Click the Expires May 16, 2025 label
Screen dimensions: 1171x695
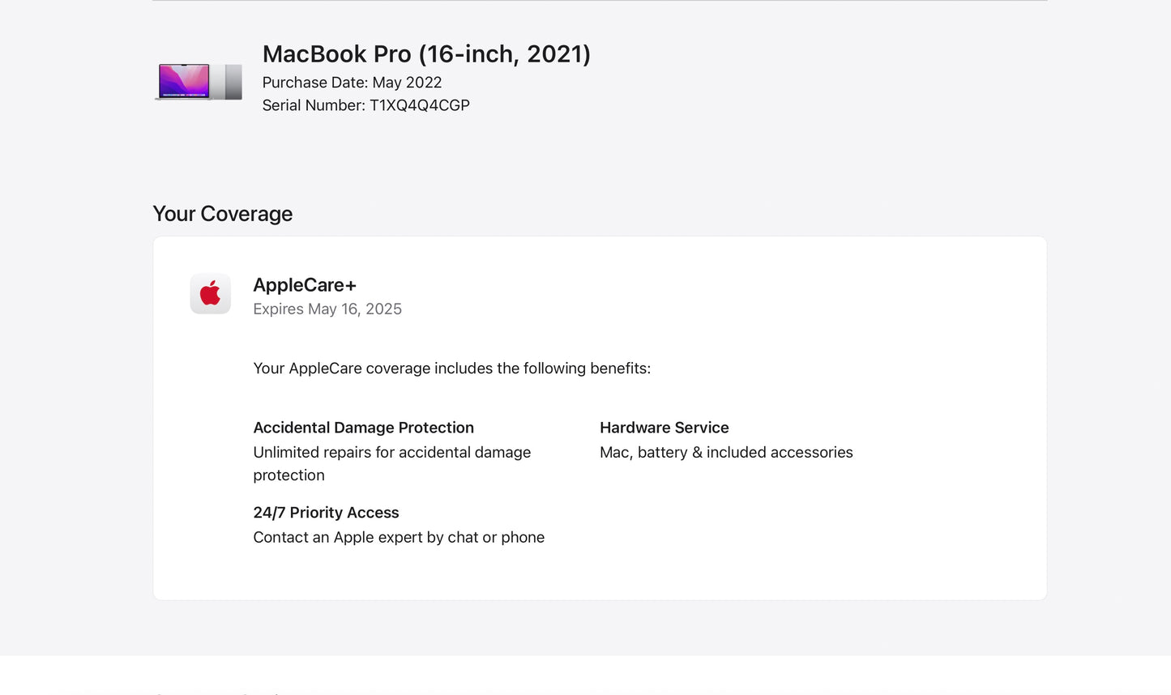pos(327,309)
